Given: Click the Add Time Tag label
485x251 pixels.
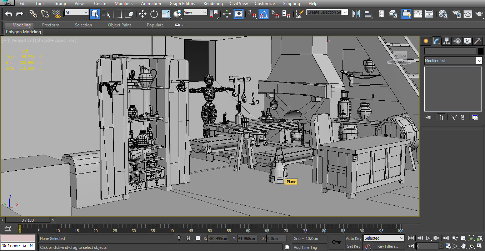Looking at the screenshot, I should [x=305, y=246].
